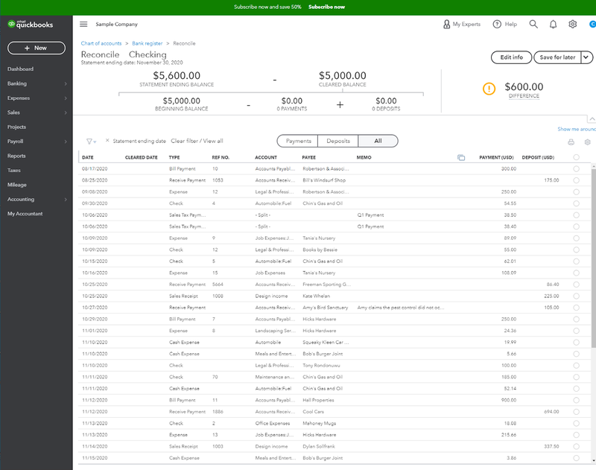Sort by Deposit (USD) column header

538,157
